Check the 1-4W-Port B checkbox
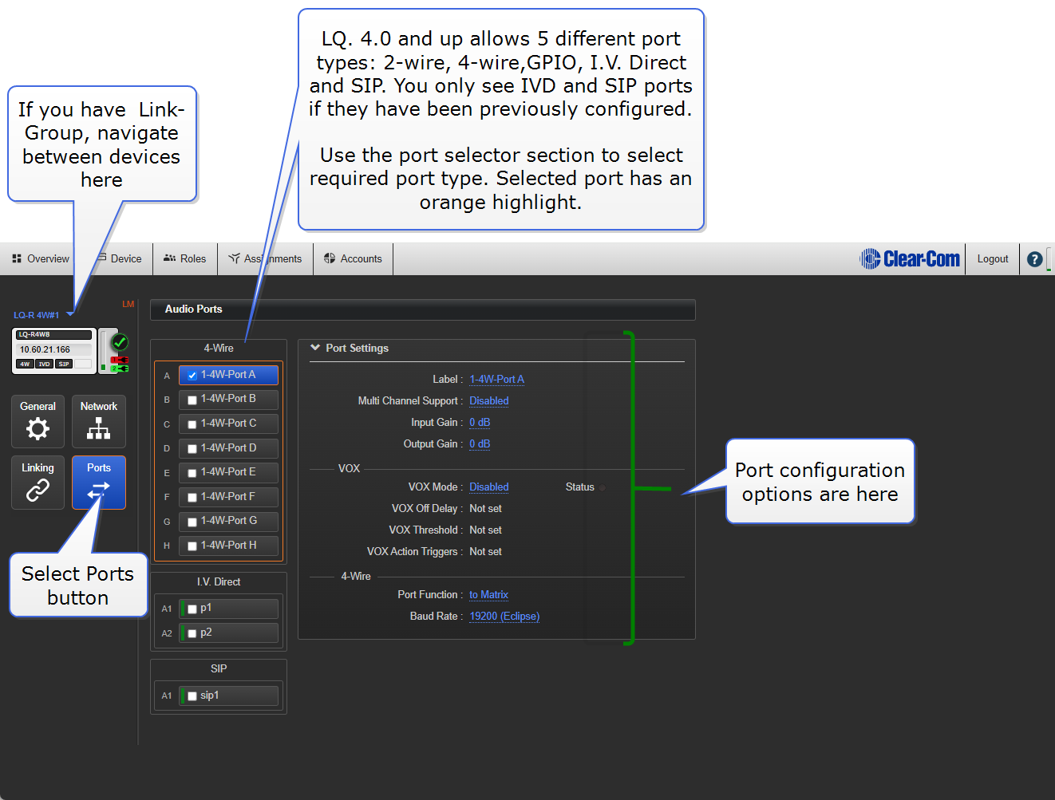This screenshot has height=800, width=1055. tap(192, 400)
